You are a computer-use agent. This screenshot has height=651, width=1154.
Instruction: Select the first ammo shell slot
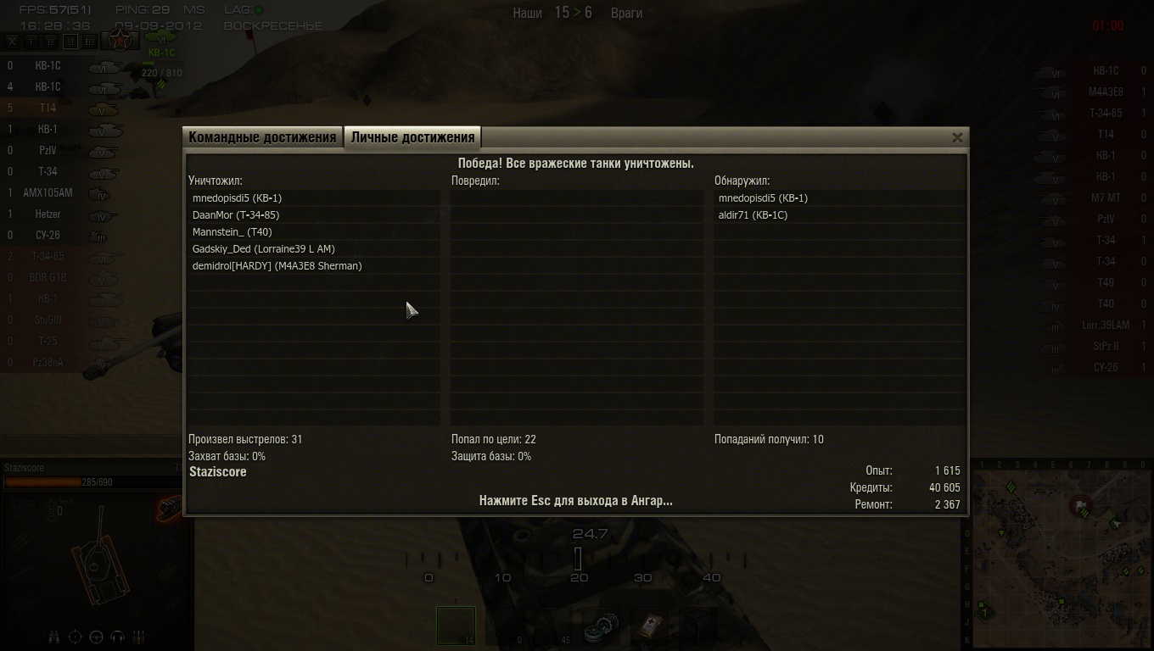(456, 626)
